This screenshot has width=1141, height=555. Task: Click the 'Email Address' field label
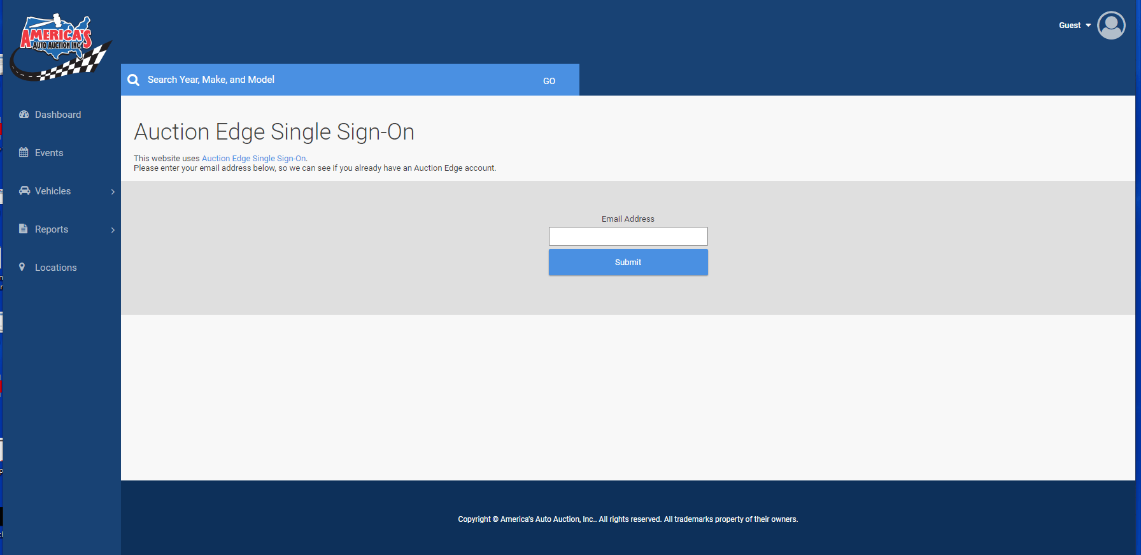click(628, 219)
